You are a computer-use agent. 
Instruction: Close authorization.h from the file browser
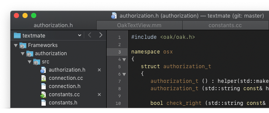point(99,70)
